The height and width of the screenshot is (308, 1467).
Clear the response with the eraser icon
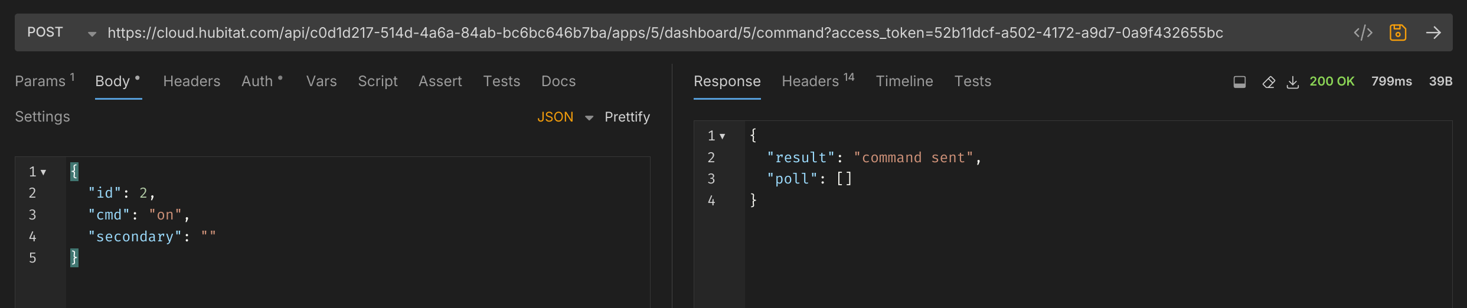pyautogui.click(x=1268, y=82)
